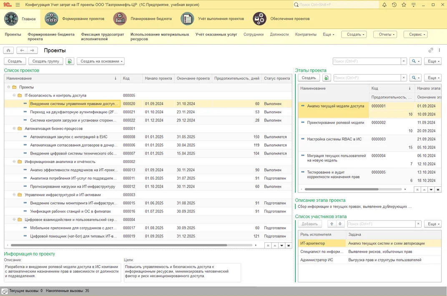The width and height of the screenshot is (447, 296).
Task: Click copy icon next to Создать группу
Action: pos(70,61)
